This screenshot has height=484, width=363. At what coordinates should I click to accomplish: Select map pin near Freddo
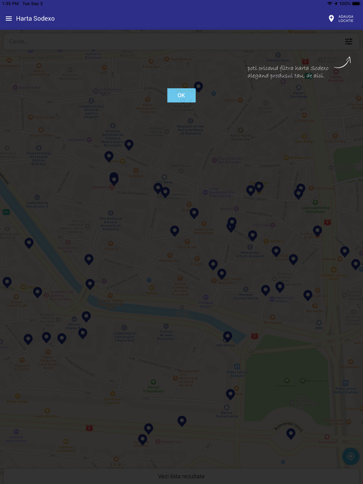(x=213, y=264)
